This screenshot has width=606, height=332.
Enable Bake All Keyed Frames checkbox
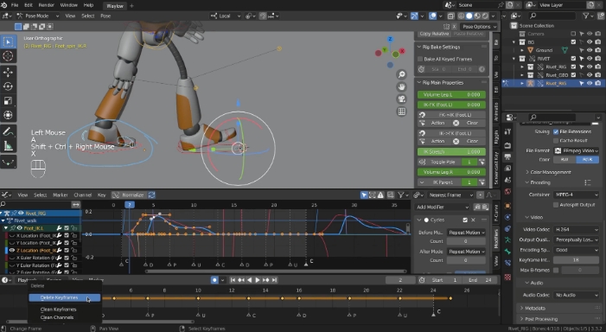(x=420, y=59)
